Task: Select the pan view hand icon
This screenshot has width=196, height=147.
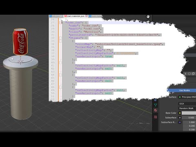Action: tap(148, 17)
